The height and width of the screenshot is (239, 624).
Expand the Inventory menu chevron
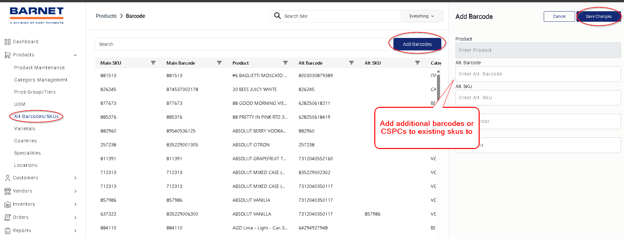click(x=75, y=204)
